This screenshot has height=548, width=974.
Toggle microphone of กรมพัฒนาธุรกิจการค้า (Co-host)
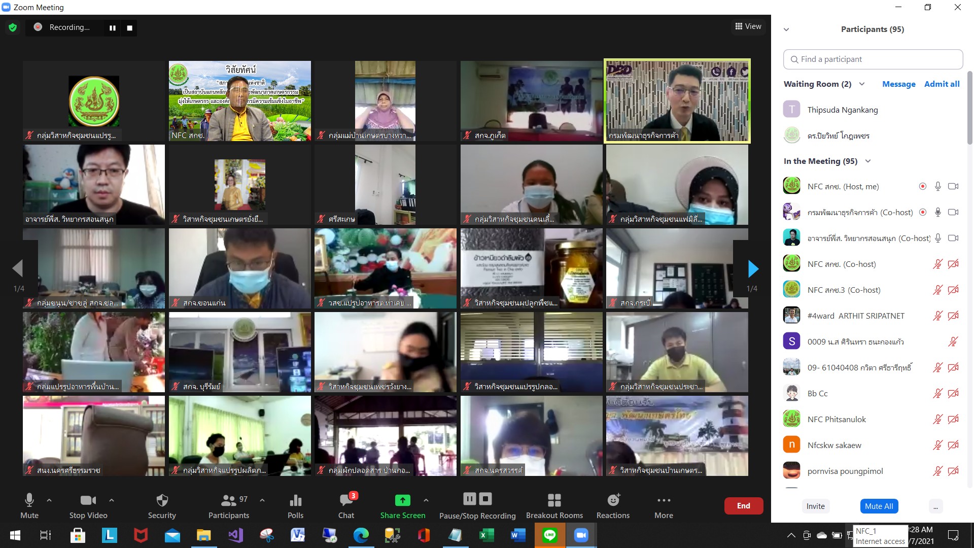point(938,213)
